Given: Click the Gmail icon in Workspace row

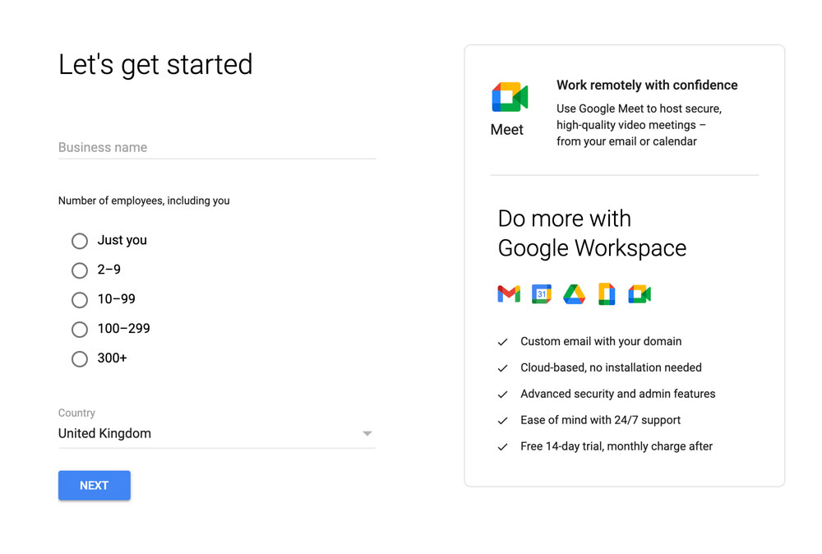Looking at the screenshot, I should (509, 294).
